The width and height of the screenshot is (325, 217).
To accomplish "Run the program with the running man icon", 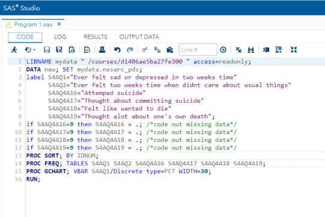I will pos(14,50).
